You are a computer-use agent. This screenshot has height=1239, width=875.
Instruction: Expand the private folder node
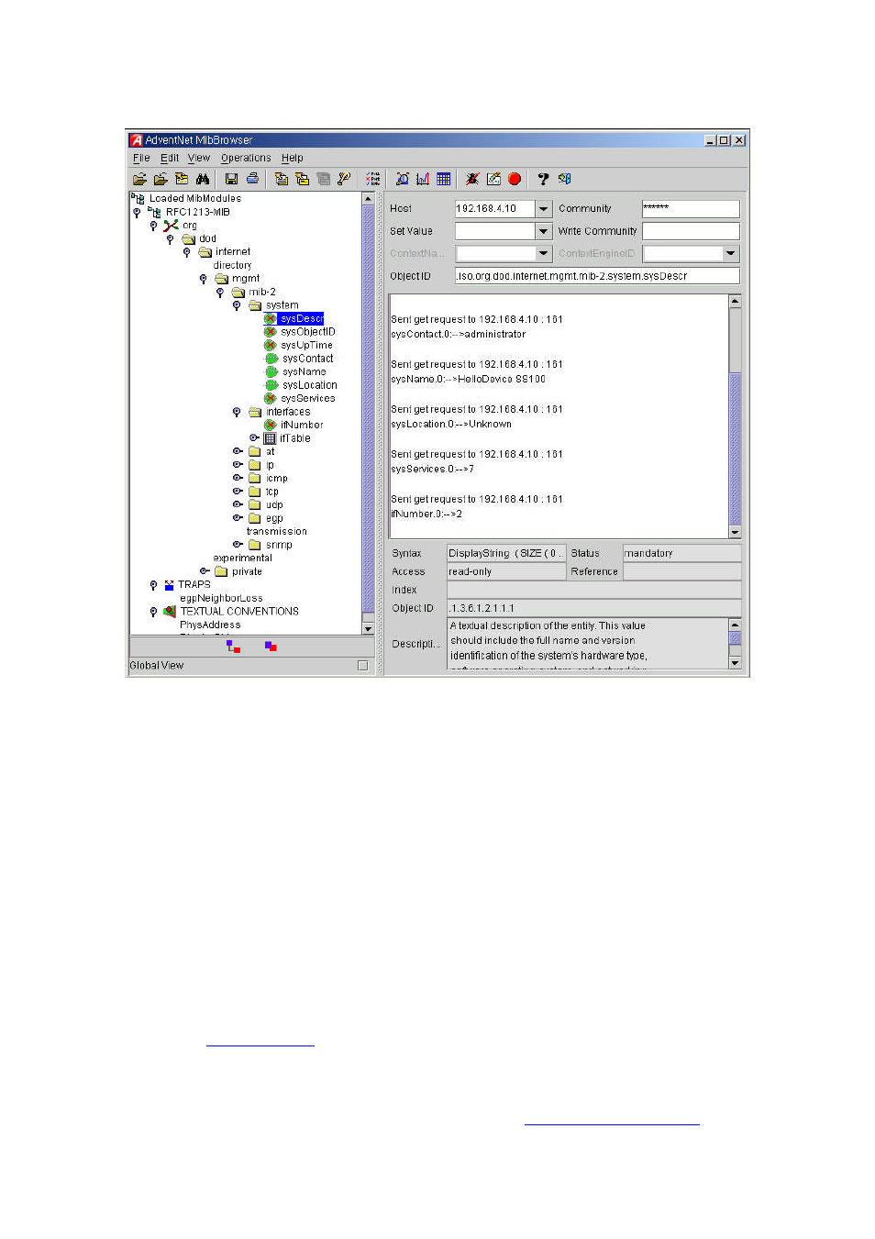[205, 571]
